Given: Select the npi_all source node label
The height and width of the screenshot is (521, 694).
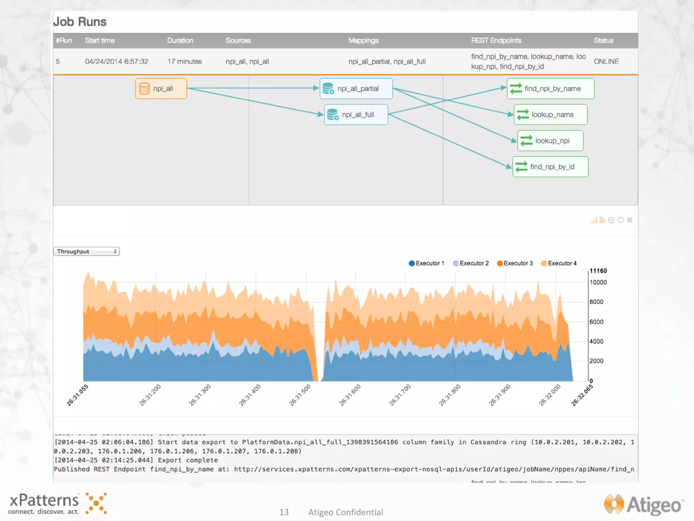Looking at the screenshot, I should [163, 89].
